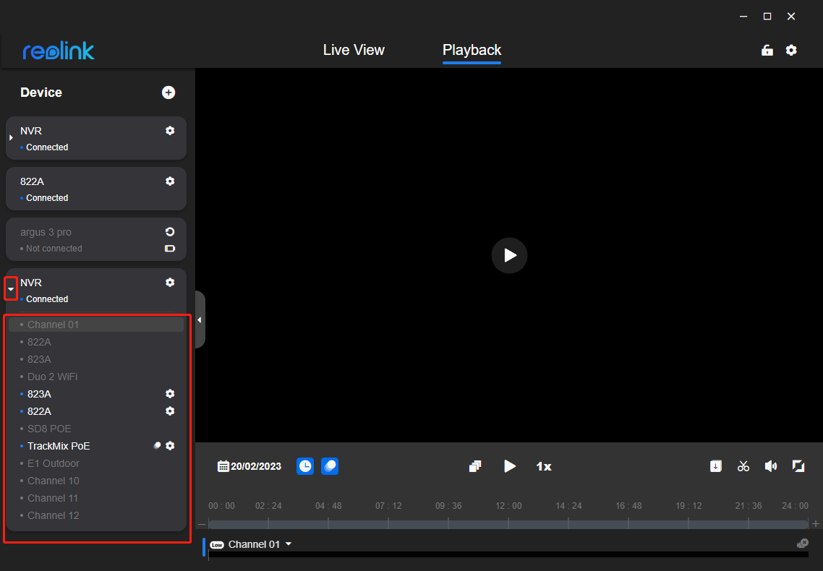Expand the top NVR device arrow
823x571 pixels.
[11, 138]
